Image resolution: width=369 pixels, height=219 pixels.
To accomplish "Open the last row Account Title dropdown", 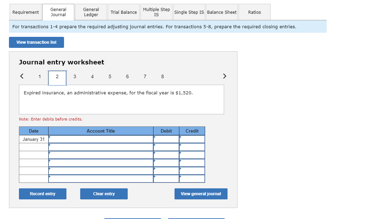I will 101,178.
